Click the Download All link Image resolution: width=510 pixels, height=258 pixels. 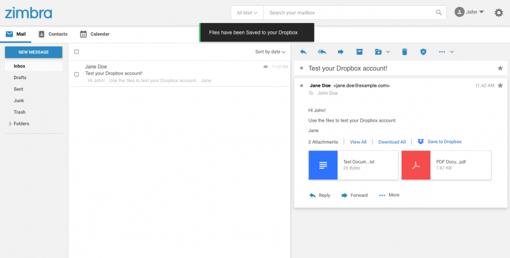(392, 142)
